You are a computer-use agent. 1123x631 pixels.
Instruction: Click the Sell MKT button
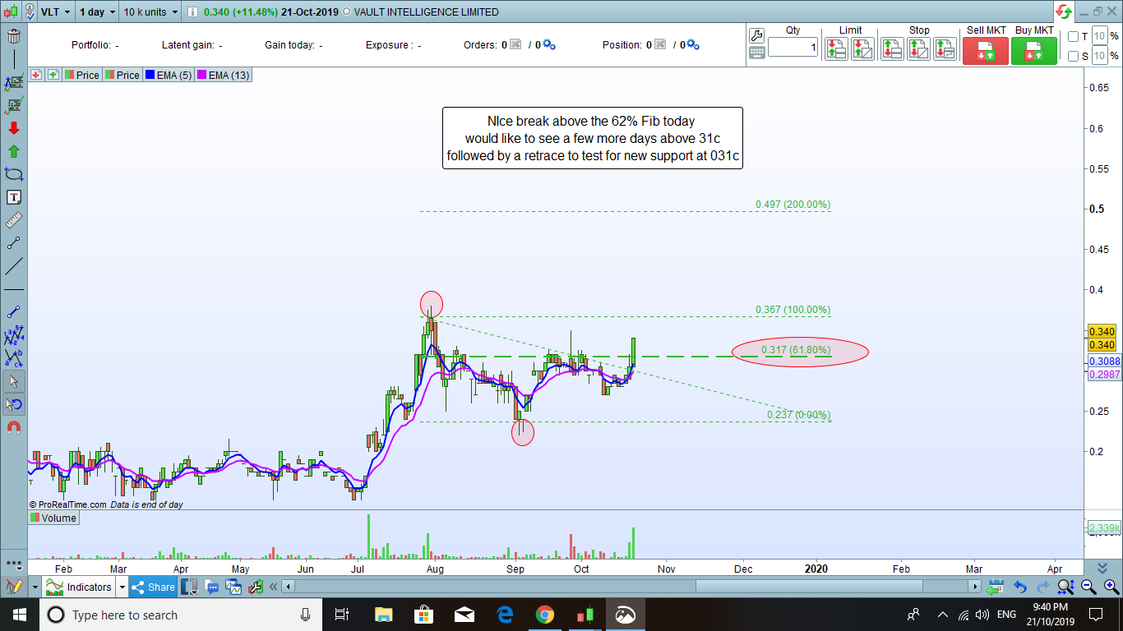pyautogui.click(x=986, y=50)
